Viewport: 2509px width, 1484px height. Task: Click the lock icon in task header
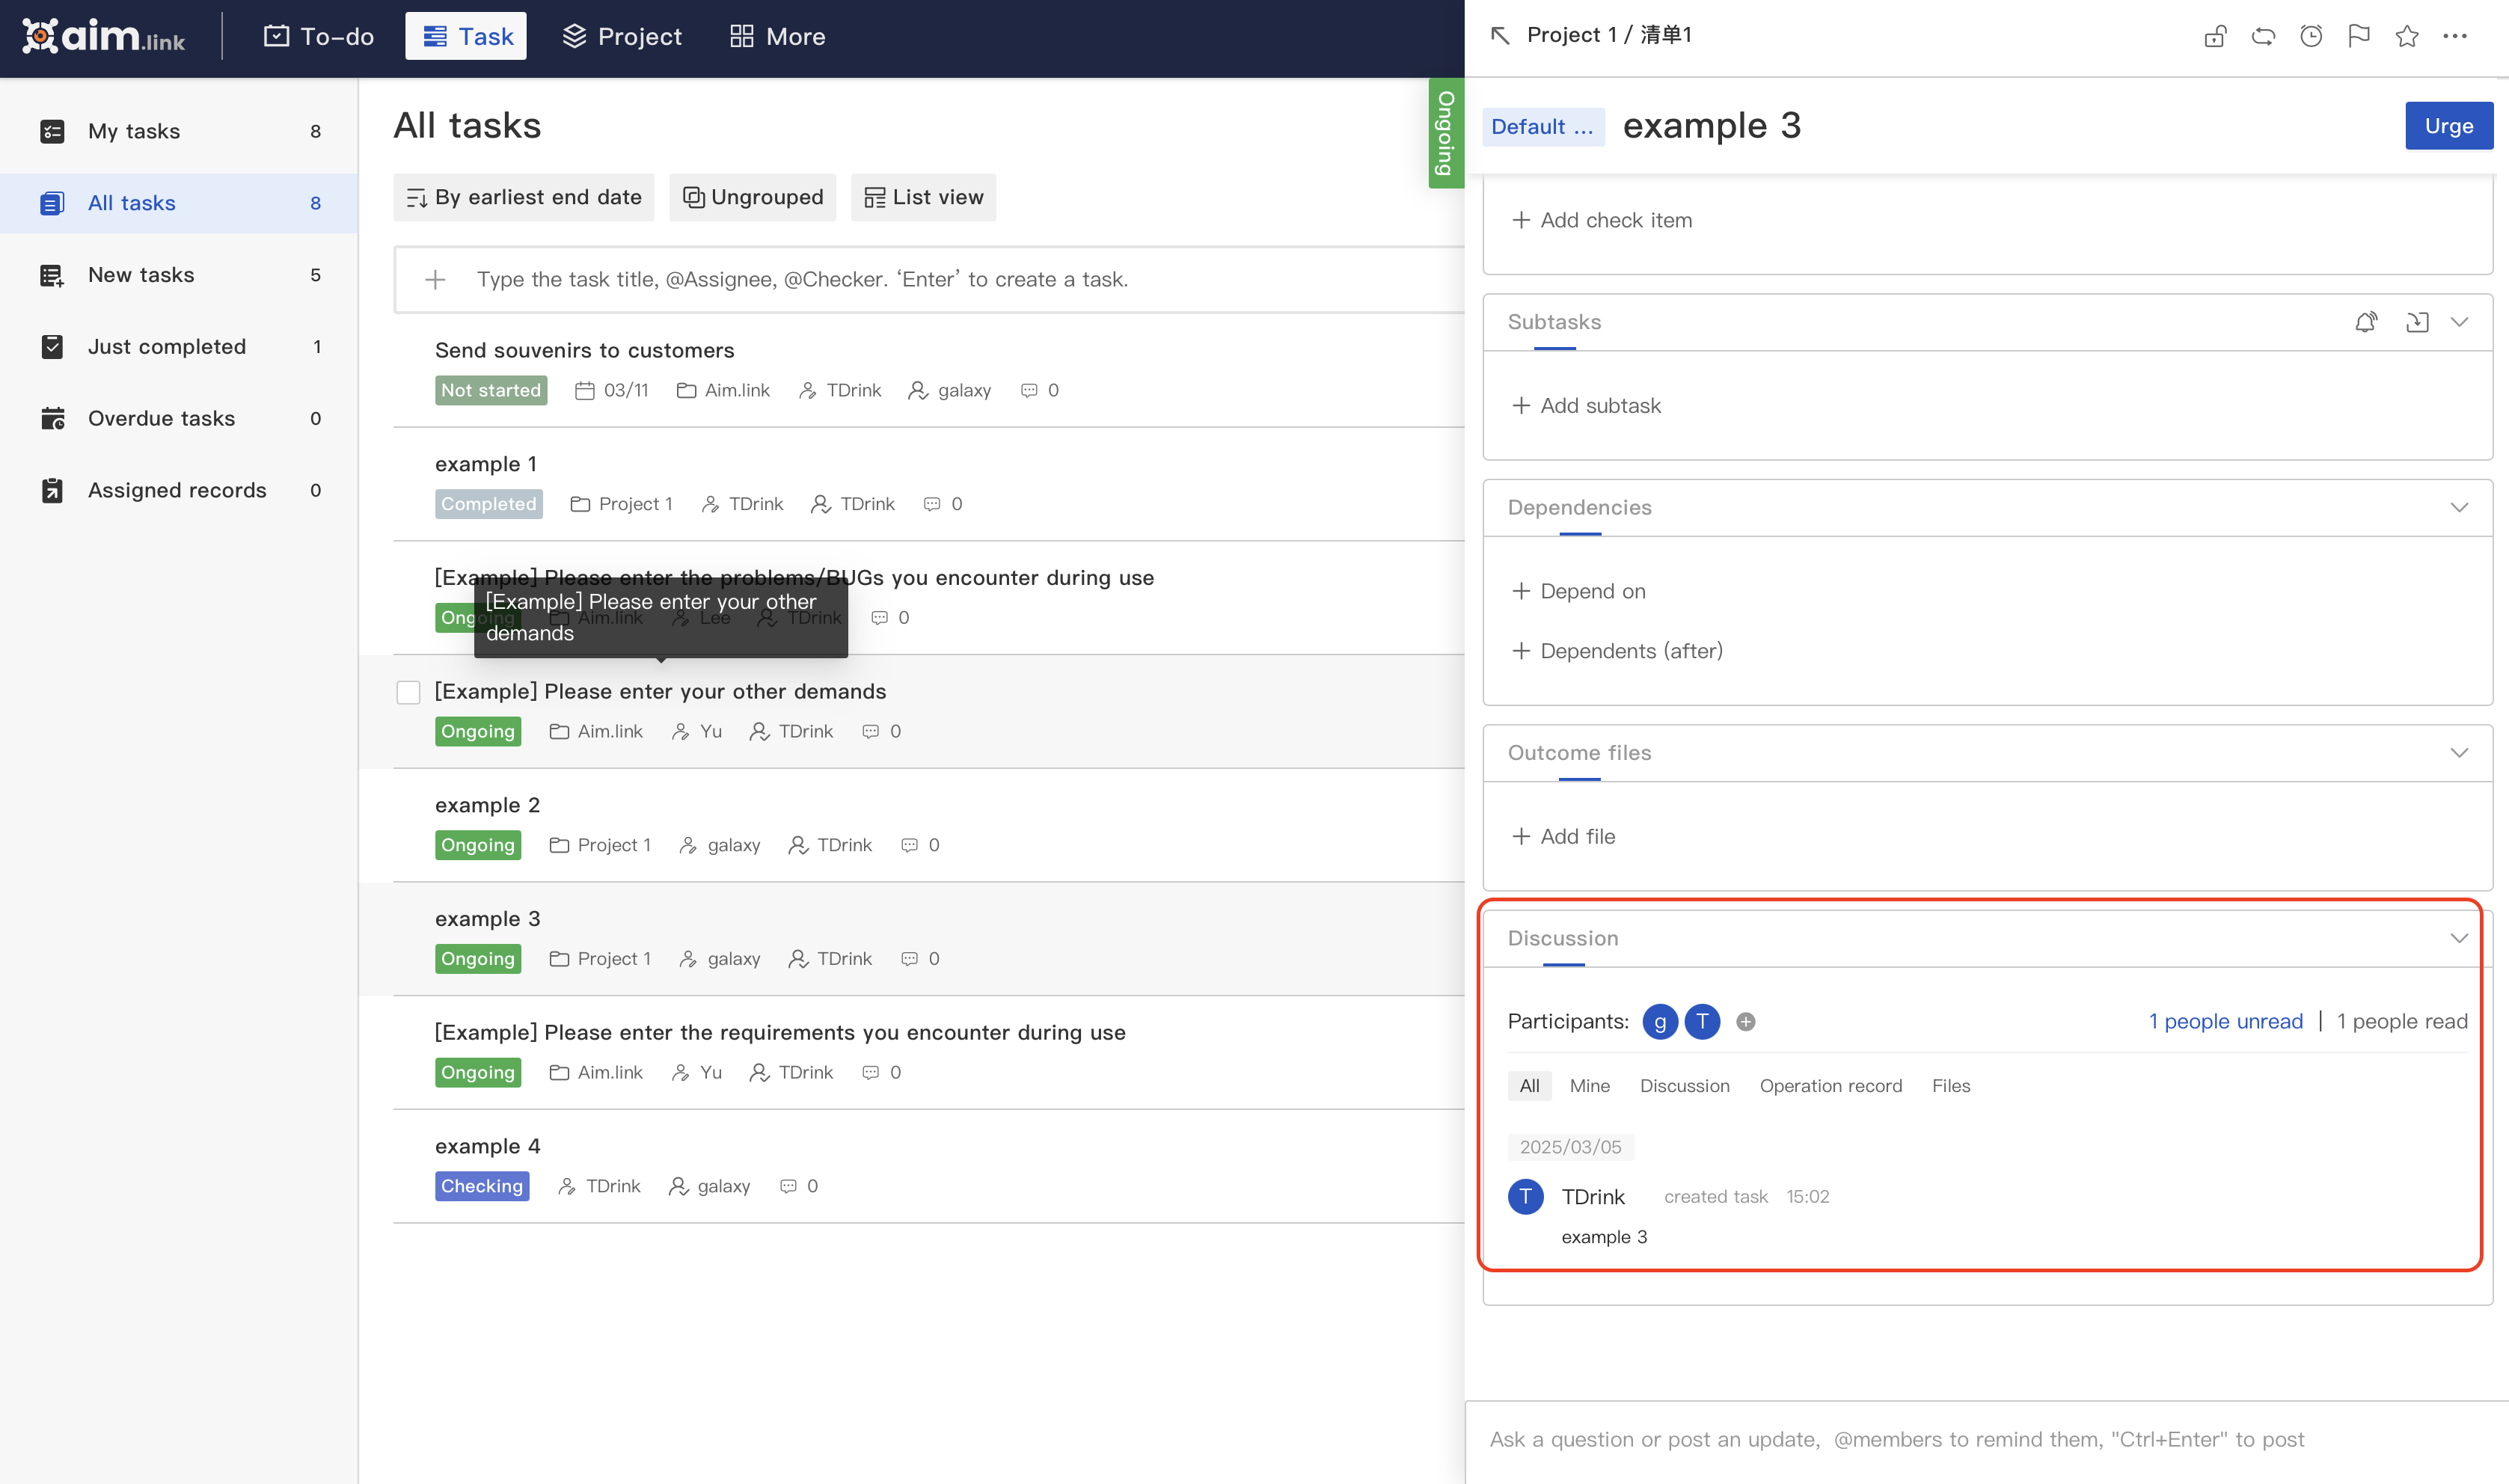pos(2214,37)
